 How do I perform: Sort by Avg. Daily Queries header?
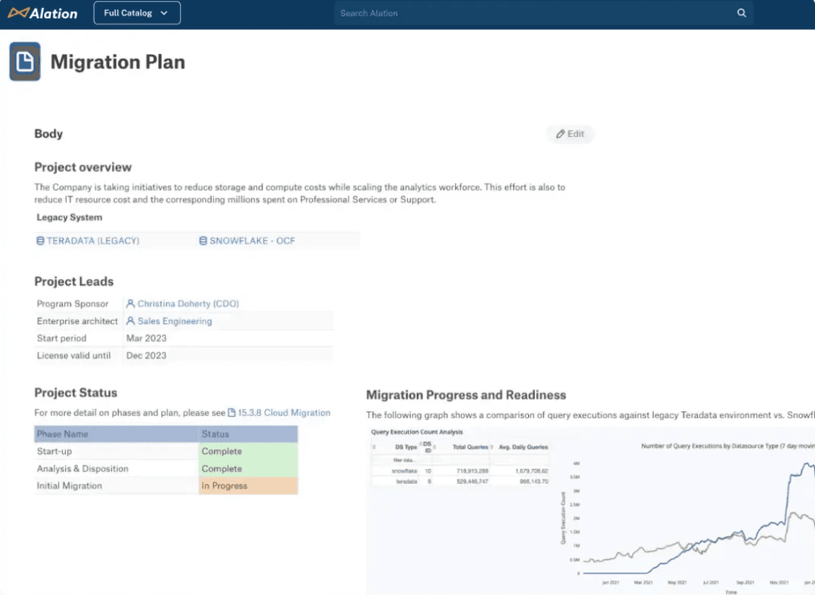coord(521,447)
